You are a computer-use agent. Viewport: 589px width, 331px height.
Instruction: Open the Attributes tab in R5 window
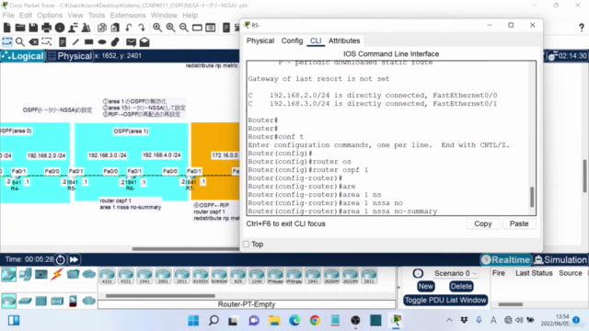(x=344, y=40)
